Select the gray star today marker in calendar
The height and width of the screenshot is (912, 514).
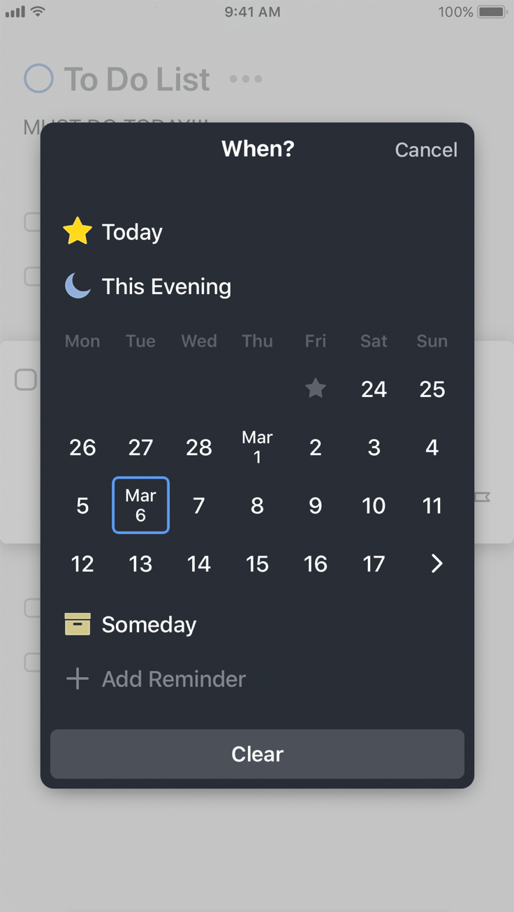coord(316,388)
